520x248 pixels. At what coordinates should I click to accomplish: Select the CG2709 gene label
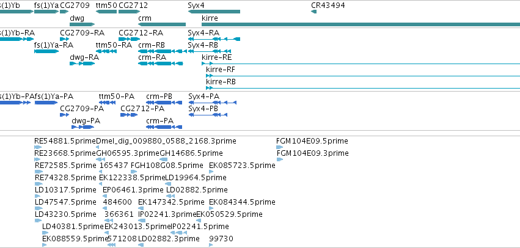pyautogui.click(x=75, y=5)
